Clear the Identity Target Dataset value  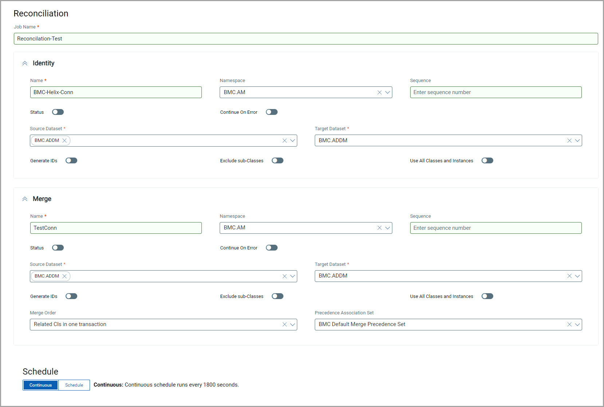pos(569,141)
